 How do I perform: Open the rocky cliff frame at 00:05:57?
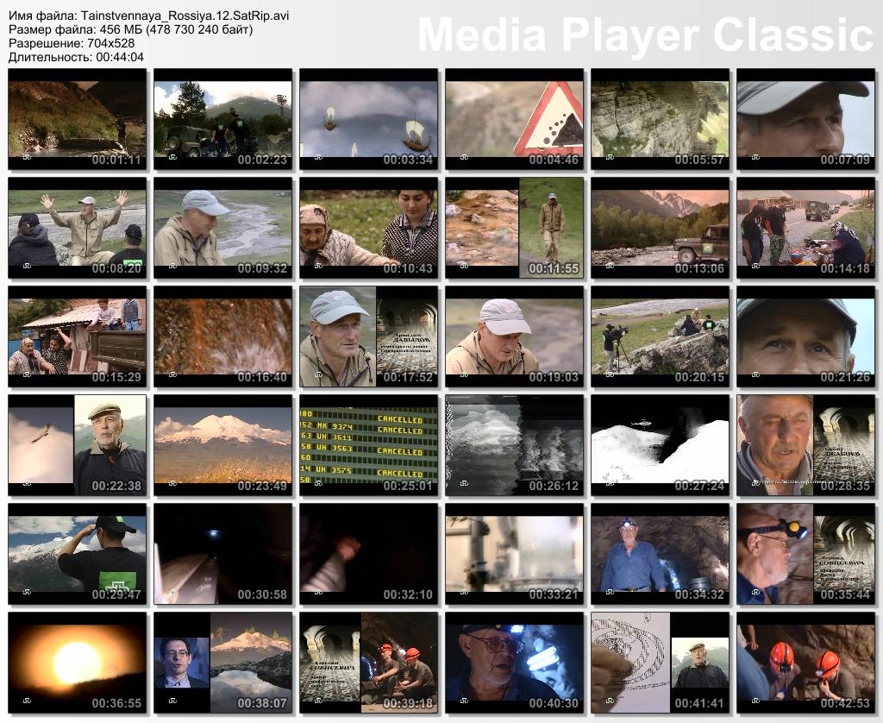660,119
